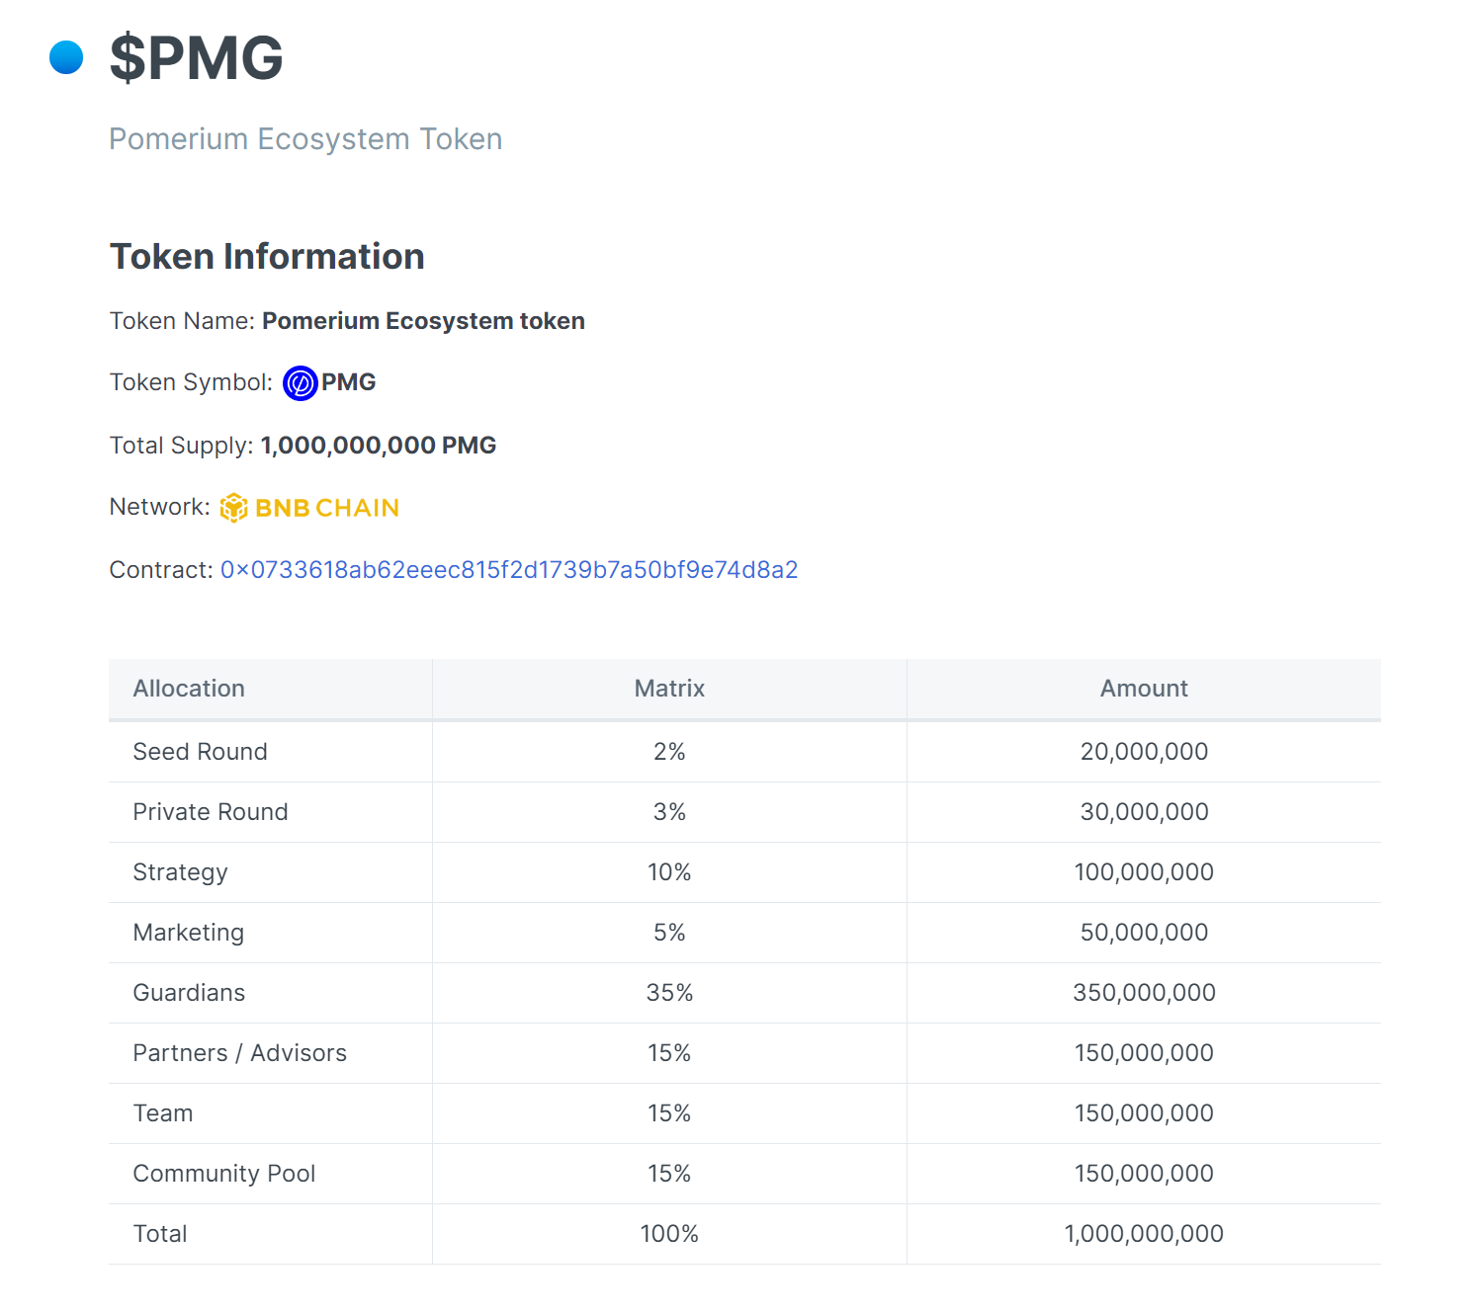Click the '350,000,000' amount cell

click(x=1144, y=993)
